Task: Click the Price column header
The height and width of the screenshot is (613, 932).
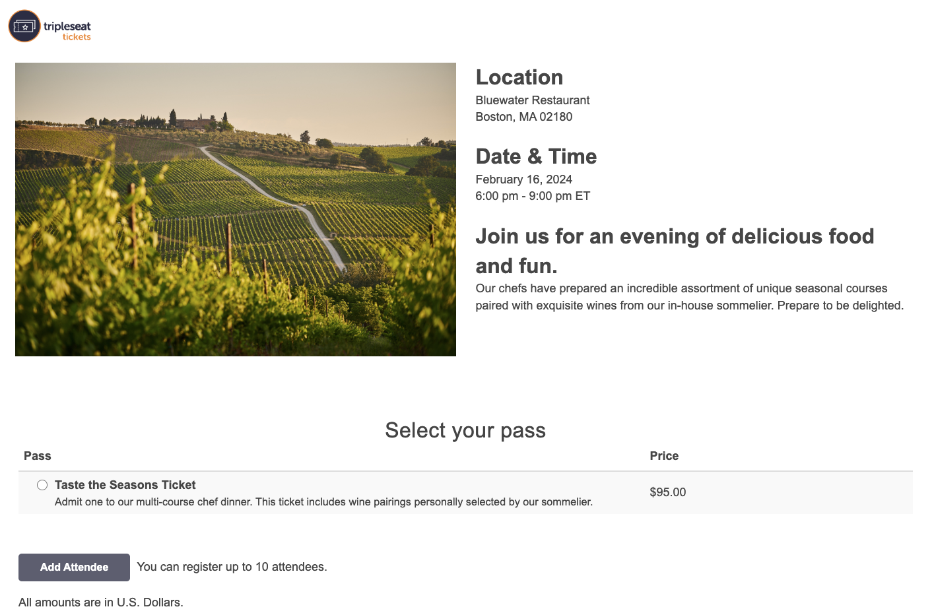Action: [664, 456]
